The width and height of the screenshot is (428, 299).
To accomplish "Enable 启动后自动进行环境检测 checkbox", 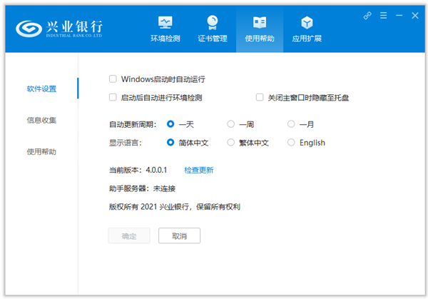I will (x=113, y=98).
